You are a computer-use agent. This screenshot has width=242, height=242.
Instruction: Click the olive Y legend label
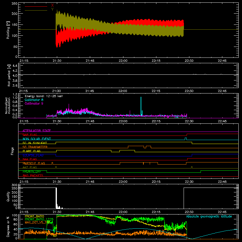tap(52, 9)
